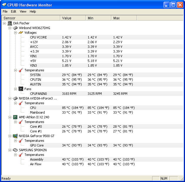Open the Help menu
Image resolution: width=185 pixels, height=182 pixels.
pyautogui.click(x=33, y=11)
